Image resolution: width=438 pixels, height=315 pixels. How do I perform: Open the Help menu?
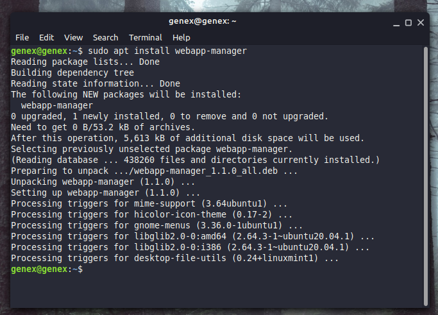[x=181, y=37]
